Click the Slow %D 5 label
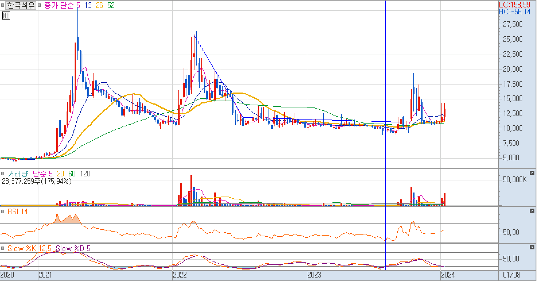The height and width of the screenshot is (281, 537). pyautogui.click(x=73, y=248)
